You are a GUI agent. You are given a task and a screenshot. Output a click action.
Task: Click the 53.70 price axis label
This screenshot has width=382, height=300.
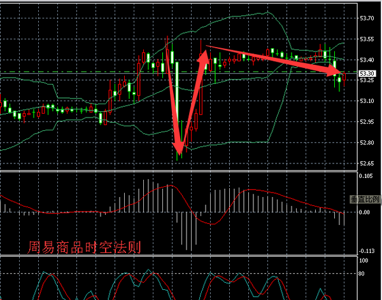367,18
